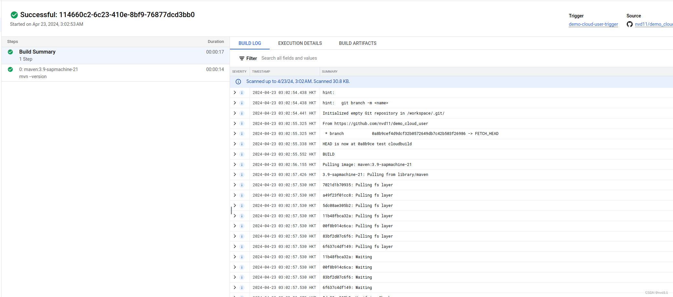Click the timestamp 03:02:56.155 HKT
This screenshot has height=297, width=673.
(284, 165)
